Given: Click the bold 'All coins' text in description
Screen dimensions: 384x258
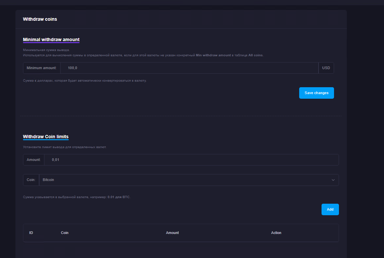Looking at the screenshot, I should pyautogui.click(x=255, y=55).
